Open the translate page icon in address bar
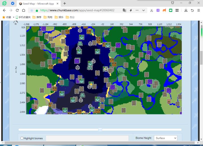203x146 pixels. point(124,10)
